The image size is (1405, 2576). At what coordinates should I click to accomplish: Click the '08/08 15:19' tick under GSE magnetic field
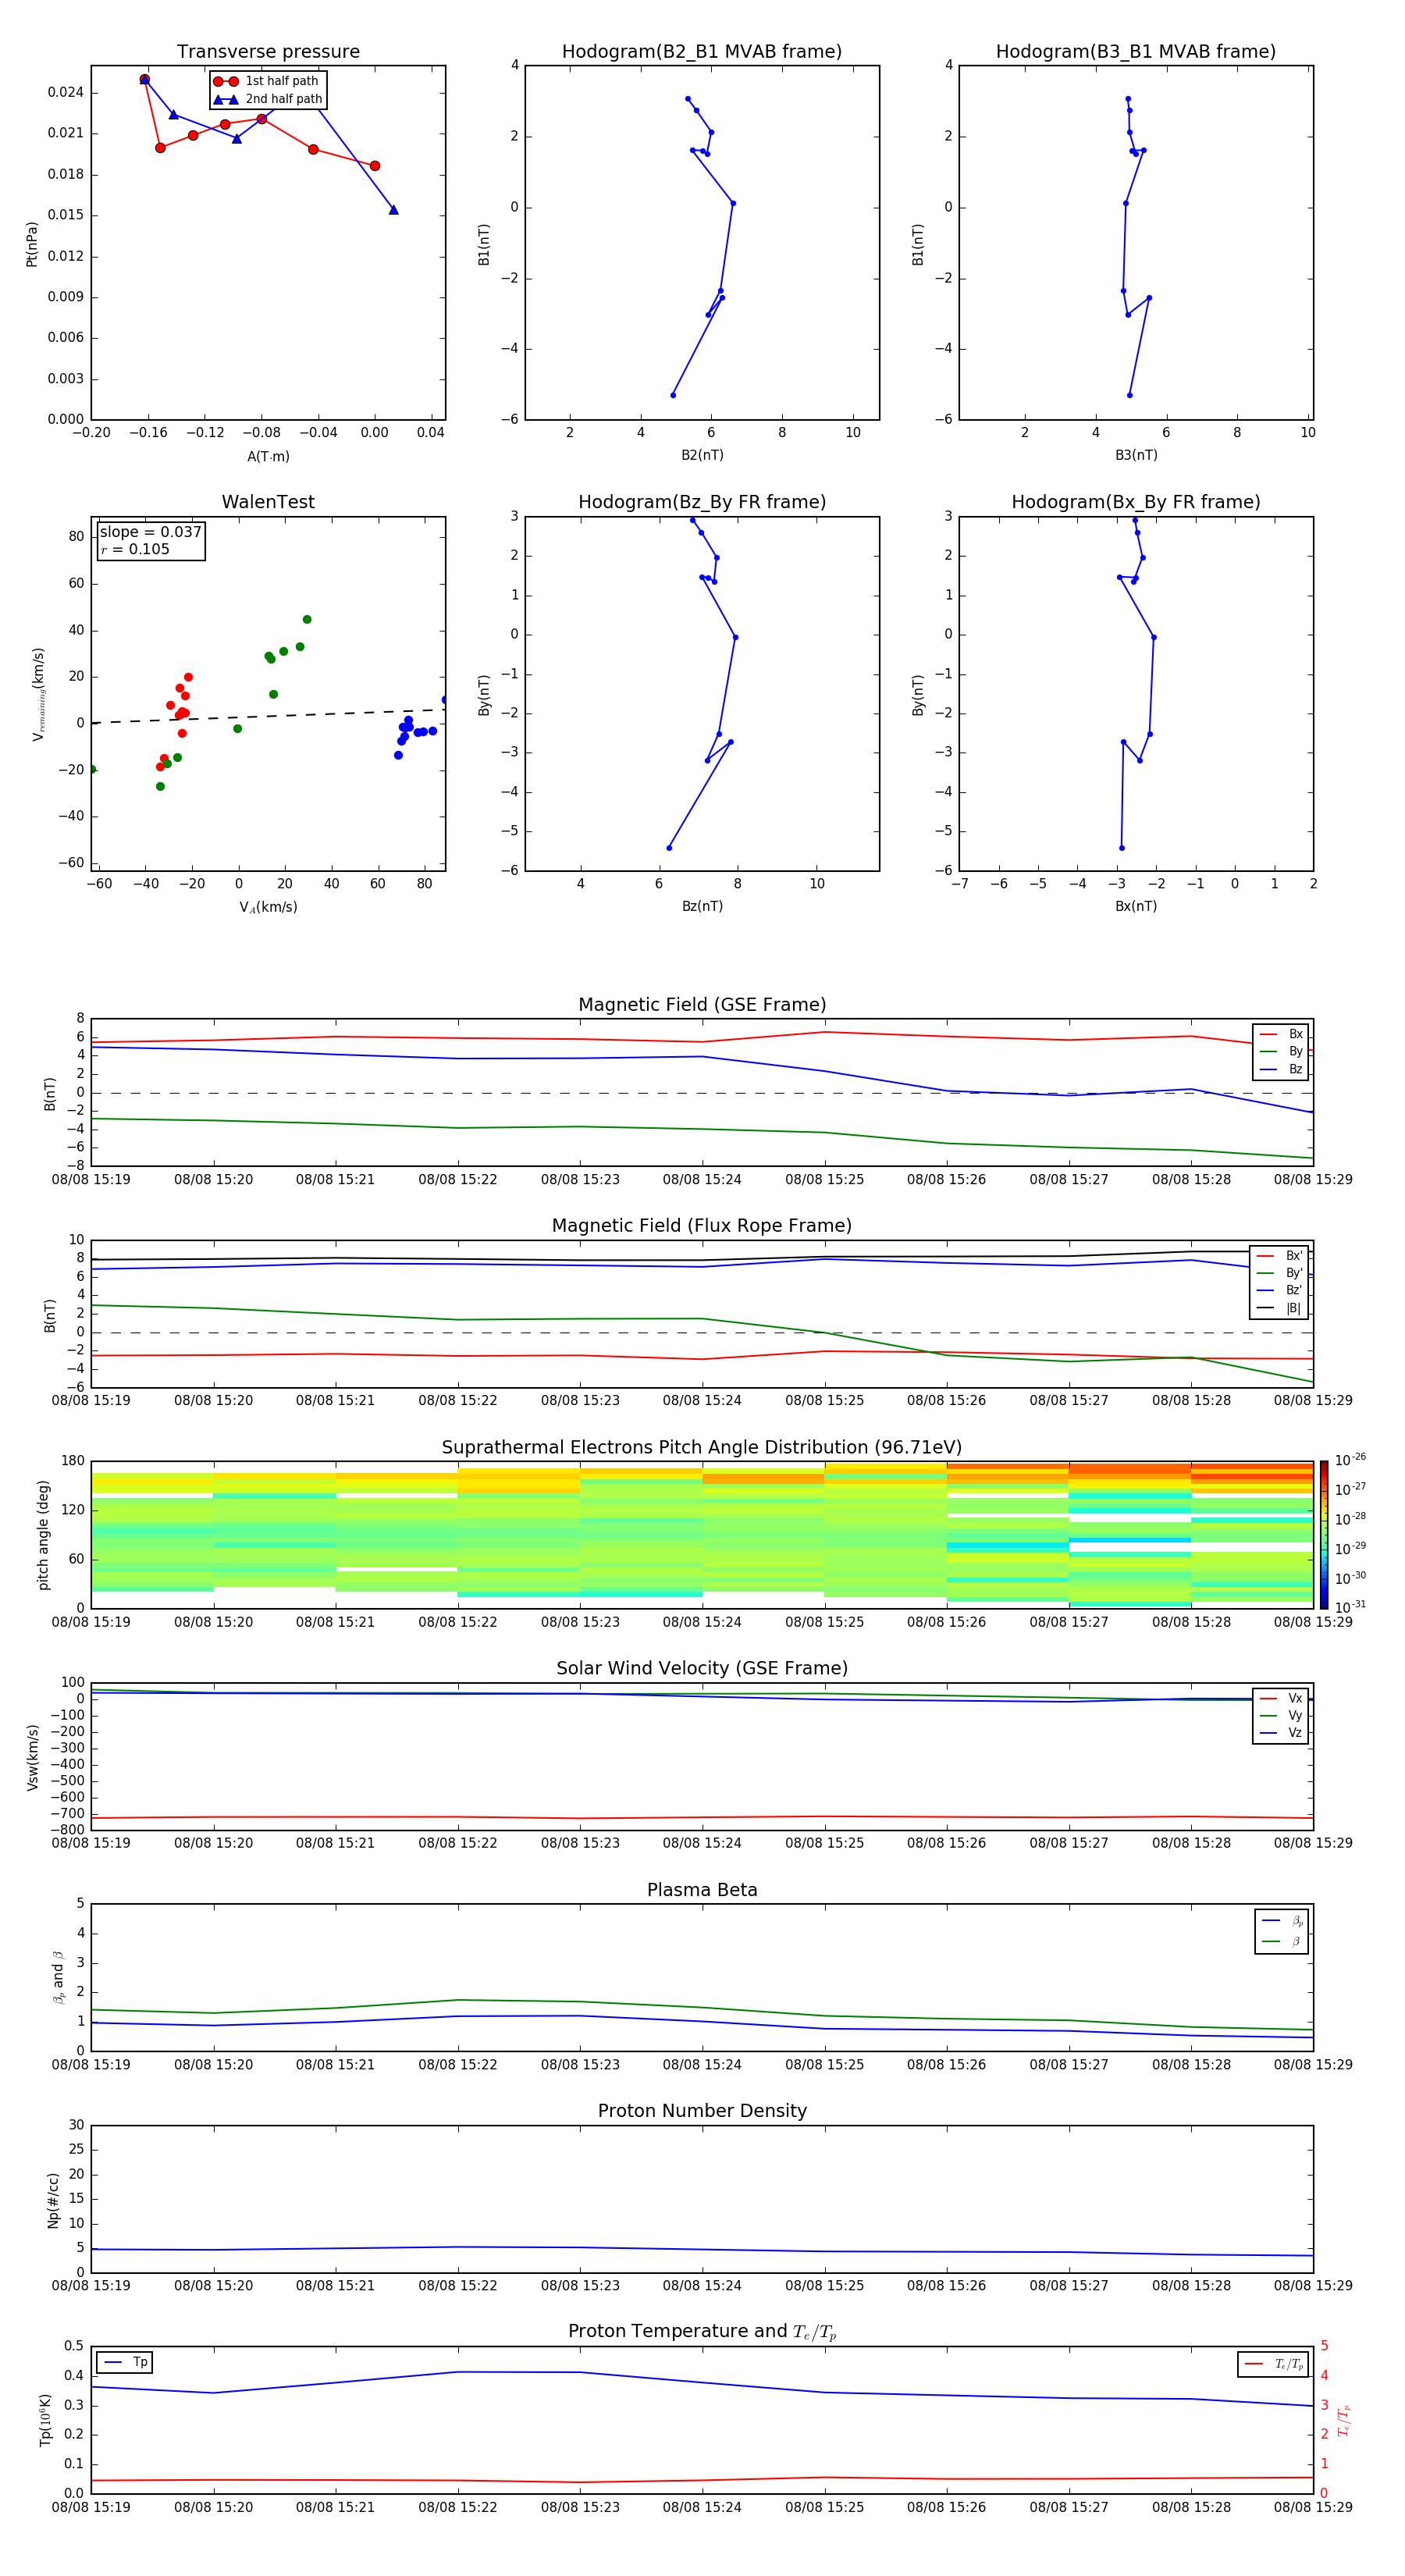click(91, 1180)
